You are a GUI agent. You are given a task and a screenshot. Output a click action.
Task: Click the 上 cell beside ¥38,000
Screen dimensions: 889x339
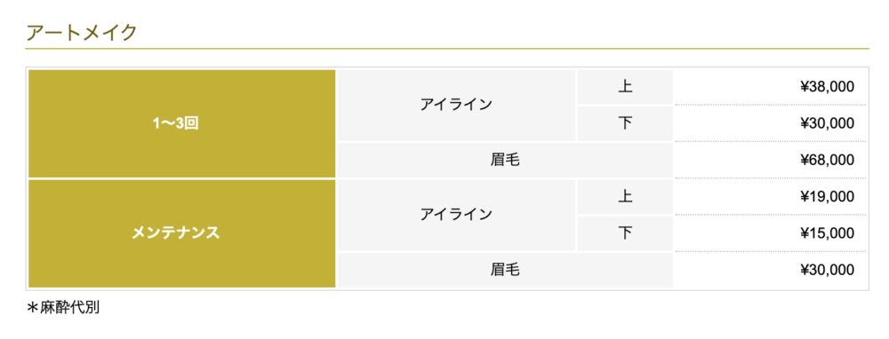625,87
